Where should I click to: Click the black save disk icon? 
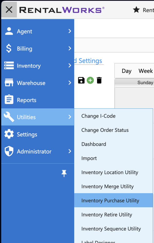[81, 80]
